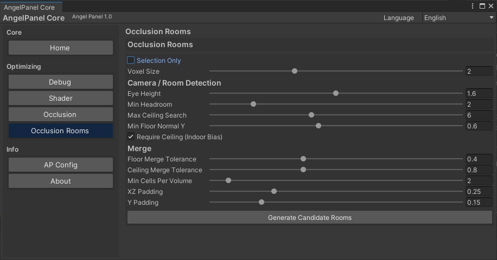Open the Language dropdown set to English

(458, 18)
